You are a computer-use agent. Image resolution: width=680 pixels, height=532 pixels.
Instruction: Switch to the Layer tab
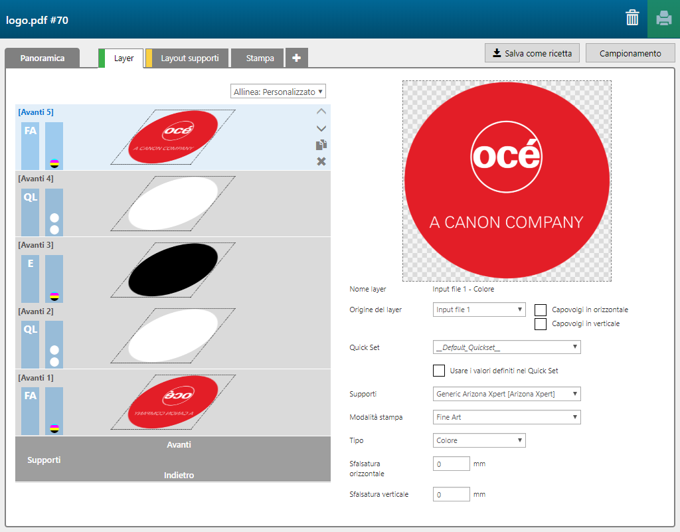tap(121, 58)
